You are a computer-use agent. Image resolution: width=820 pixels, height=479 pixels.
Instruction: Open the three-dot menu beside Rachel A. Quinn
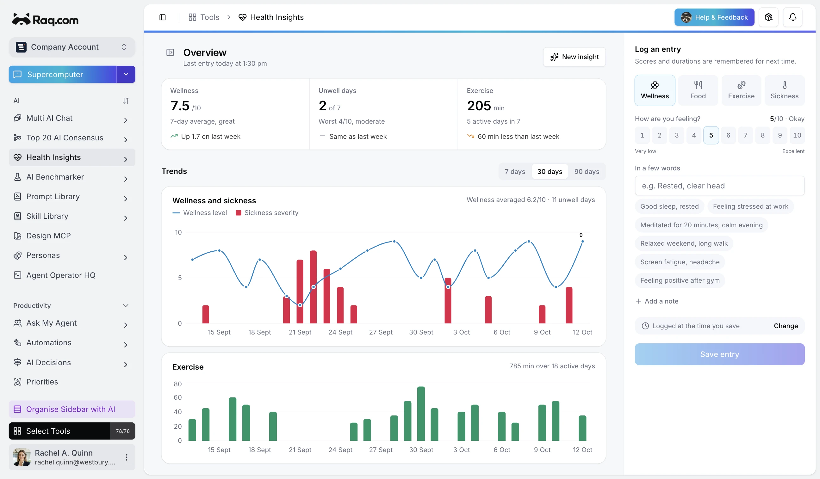click(126, 457)
